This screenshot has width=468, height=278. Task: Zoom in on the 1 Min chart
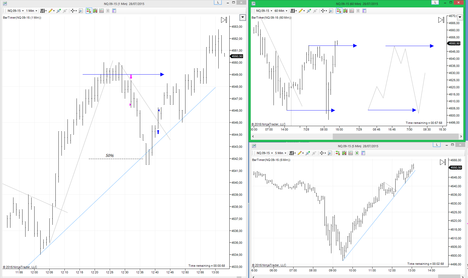58,11
